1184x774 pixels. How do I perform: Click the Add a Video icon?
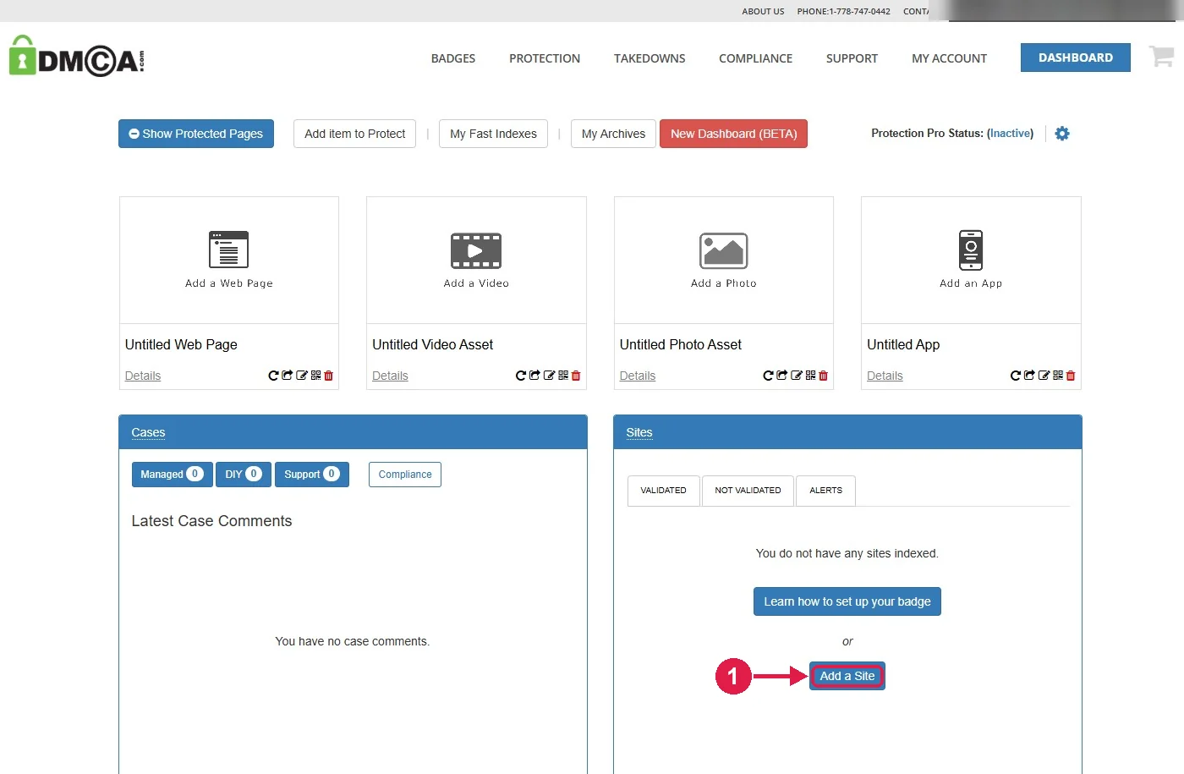(476, 250)
